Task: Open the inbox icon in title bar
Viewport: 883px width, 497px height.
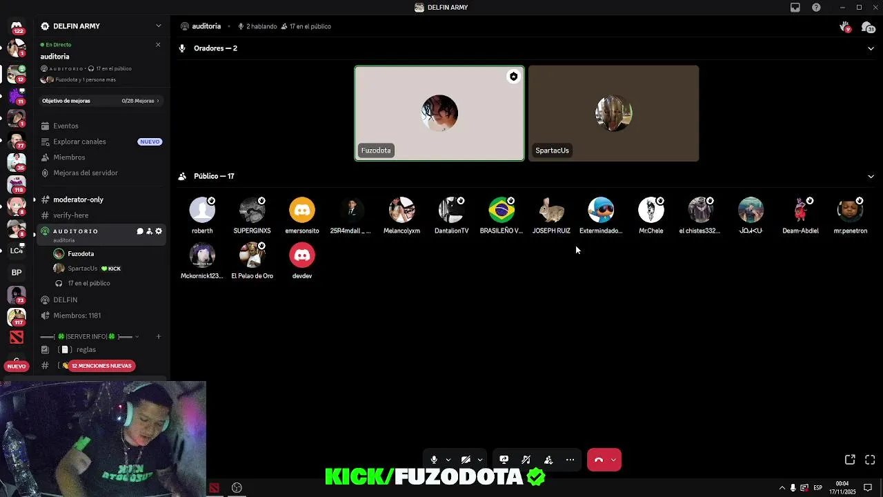Action: [795, 8]
